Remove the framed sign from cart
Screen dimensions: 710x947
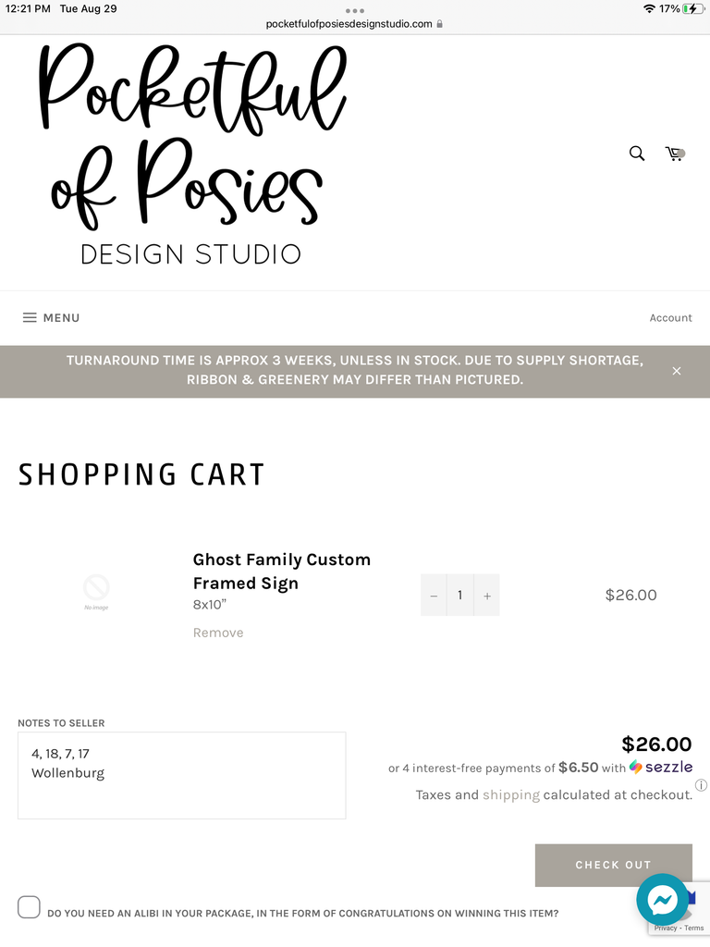218,633
